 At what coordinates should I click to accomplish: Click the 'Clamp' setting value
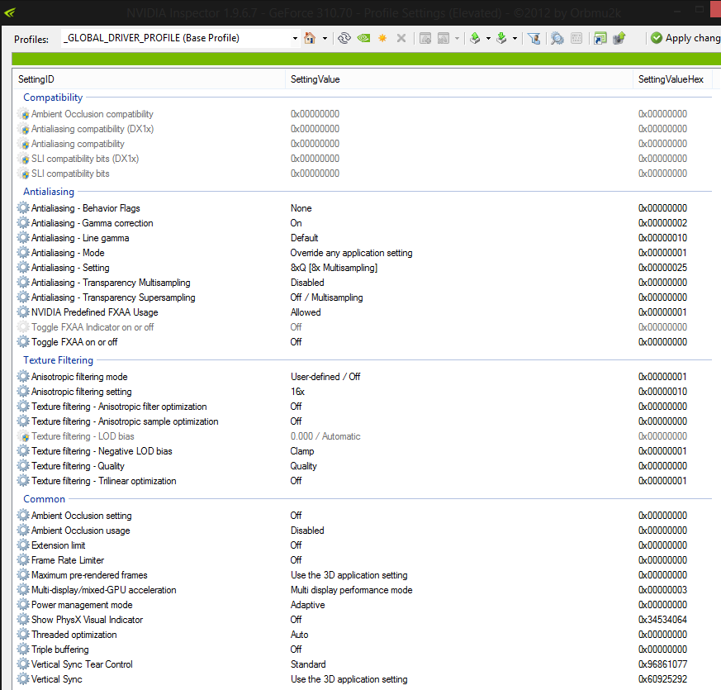click(302, 451)
